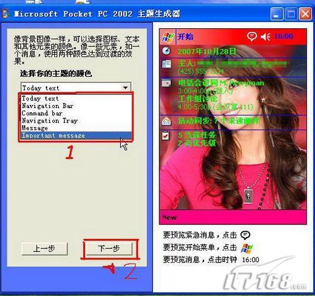This screenshot has width=315, height=296.
Task: Click the tasks checkmark icon in preview
Action: click(166, 136)
